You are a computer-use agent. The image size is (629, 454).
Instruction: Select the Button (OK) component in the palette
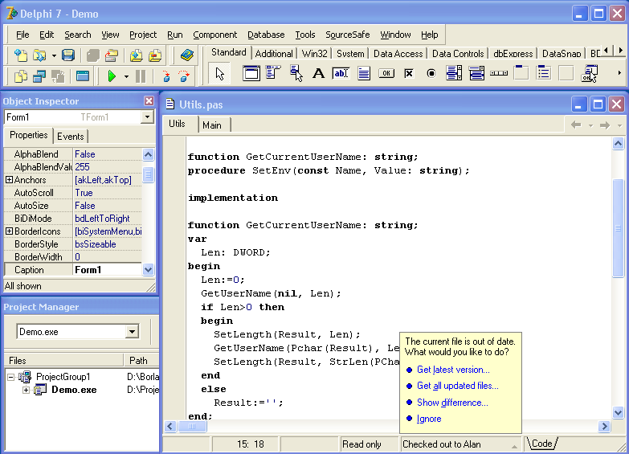click(x=386, y=74)
